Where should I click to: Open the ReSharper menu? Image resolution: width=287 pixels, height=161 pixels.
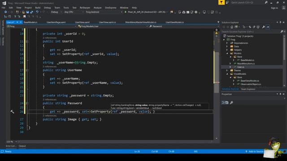click(85, 8)
